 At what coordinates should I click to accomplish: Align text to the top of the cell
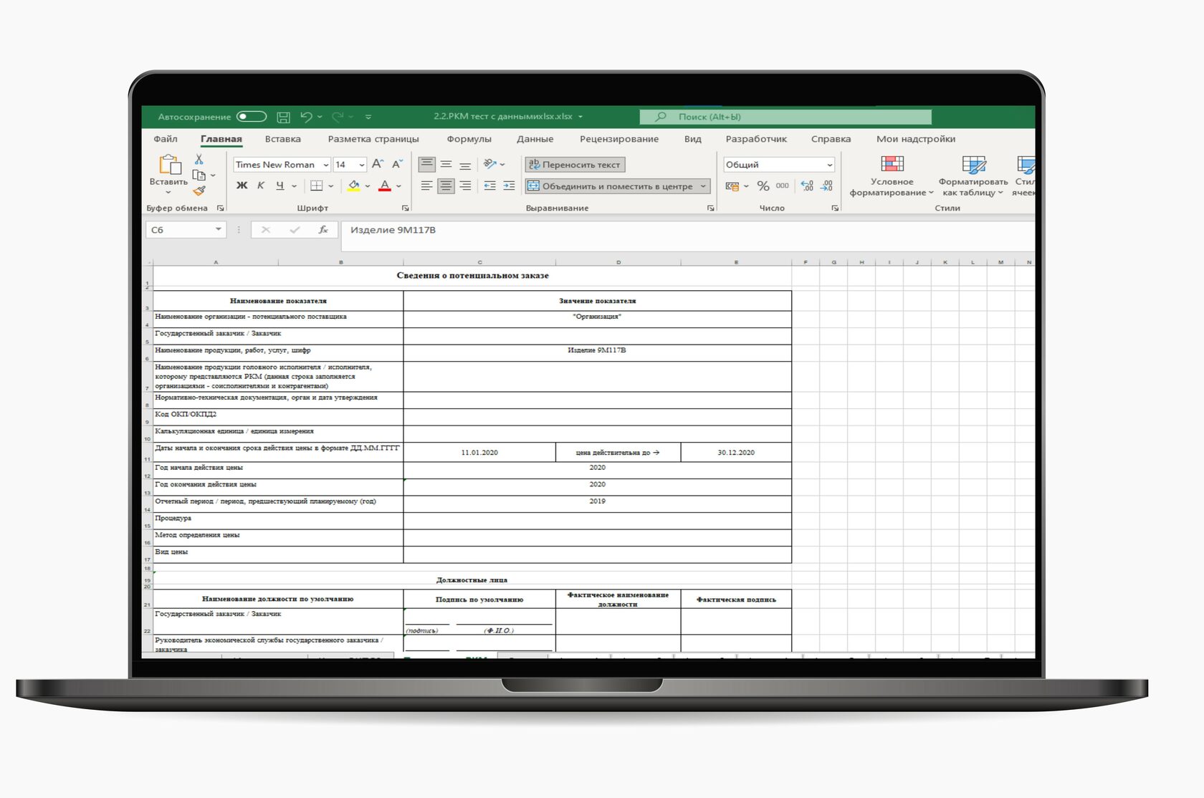pyautogui.click(x=426, y=164)
